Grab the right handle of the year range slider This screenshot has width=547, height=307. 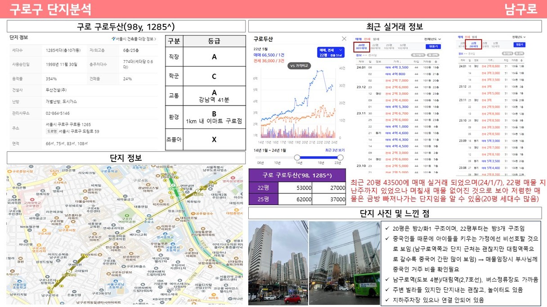point(340,157)
